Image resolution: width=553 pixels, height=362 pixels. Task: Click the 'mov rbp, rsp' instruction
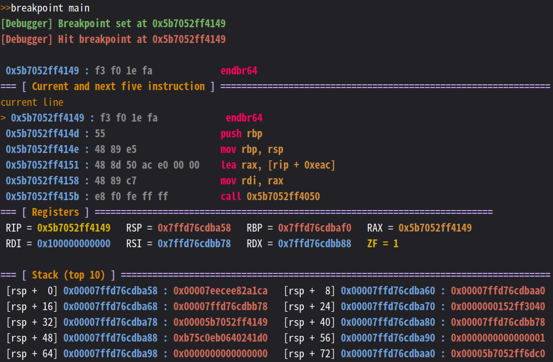click(x=252, y=150)
